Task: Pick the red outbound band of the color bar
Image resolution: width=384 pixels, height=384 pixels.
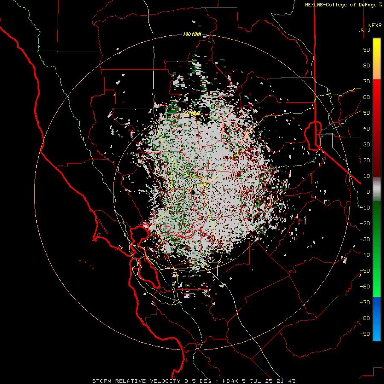Action: tap(377, 128)
